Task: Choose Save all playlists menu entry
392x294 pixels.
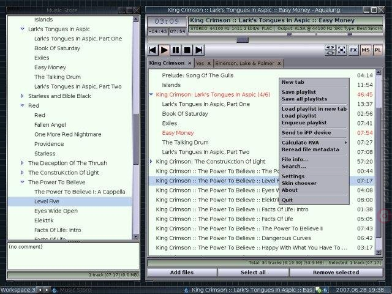Action: (x=304, y=99)
